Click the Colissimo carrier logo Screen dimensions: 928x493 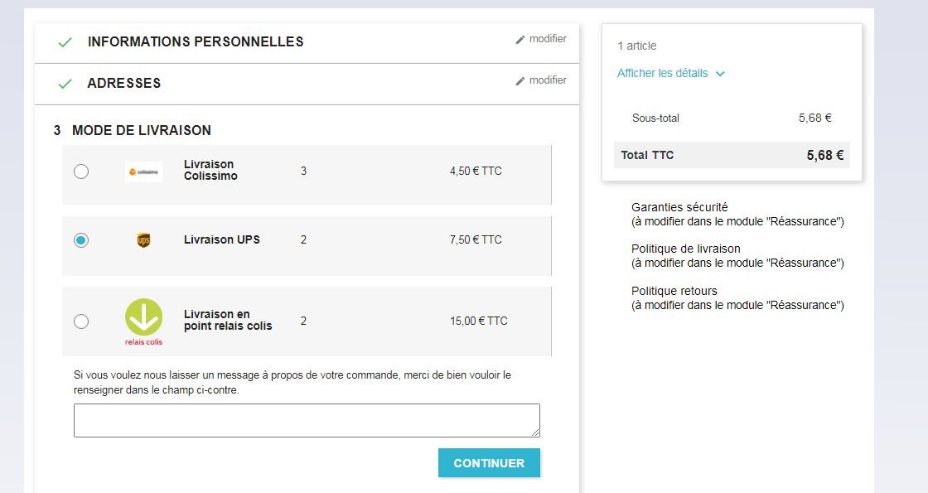143,172
